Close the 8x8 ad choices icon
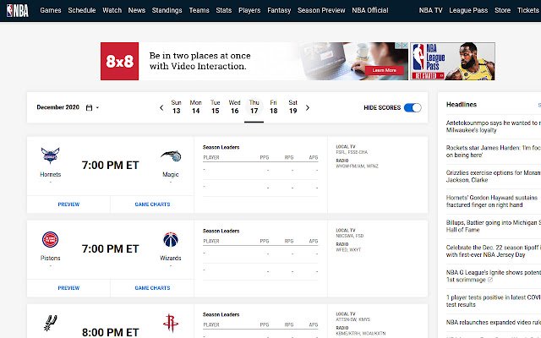This screenshot has width=541, height=338. [405, 45]
